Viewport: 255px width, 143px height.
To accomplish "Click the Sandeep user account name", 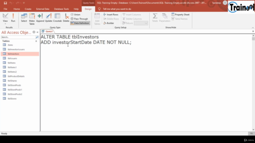I will pos(216,3).
